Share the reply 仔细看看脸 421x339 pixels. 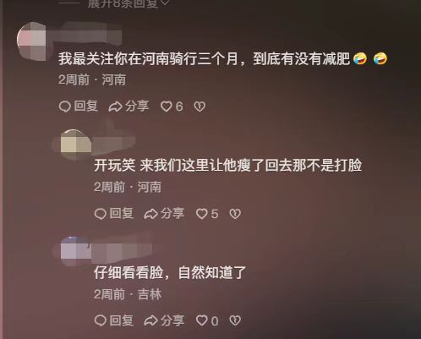click(164, 320)
